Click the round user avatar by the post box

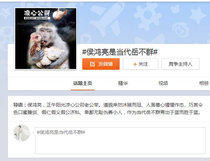[22, 133]
